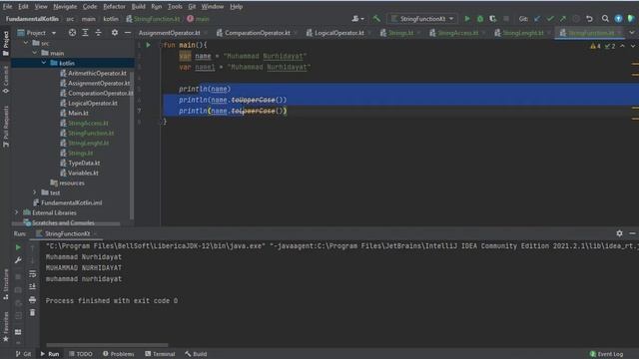Toggle the Pull Requests side panel

pyautogui.click(x=6, y=127)
